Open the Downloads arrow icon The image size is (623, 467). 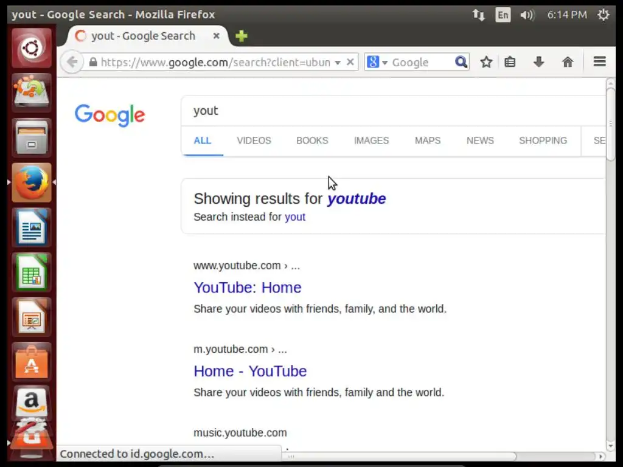539,62
